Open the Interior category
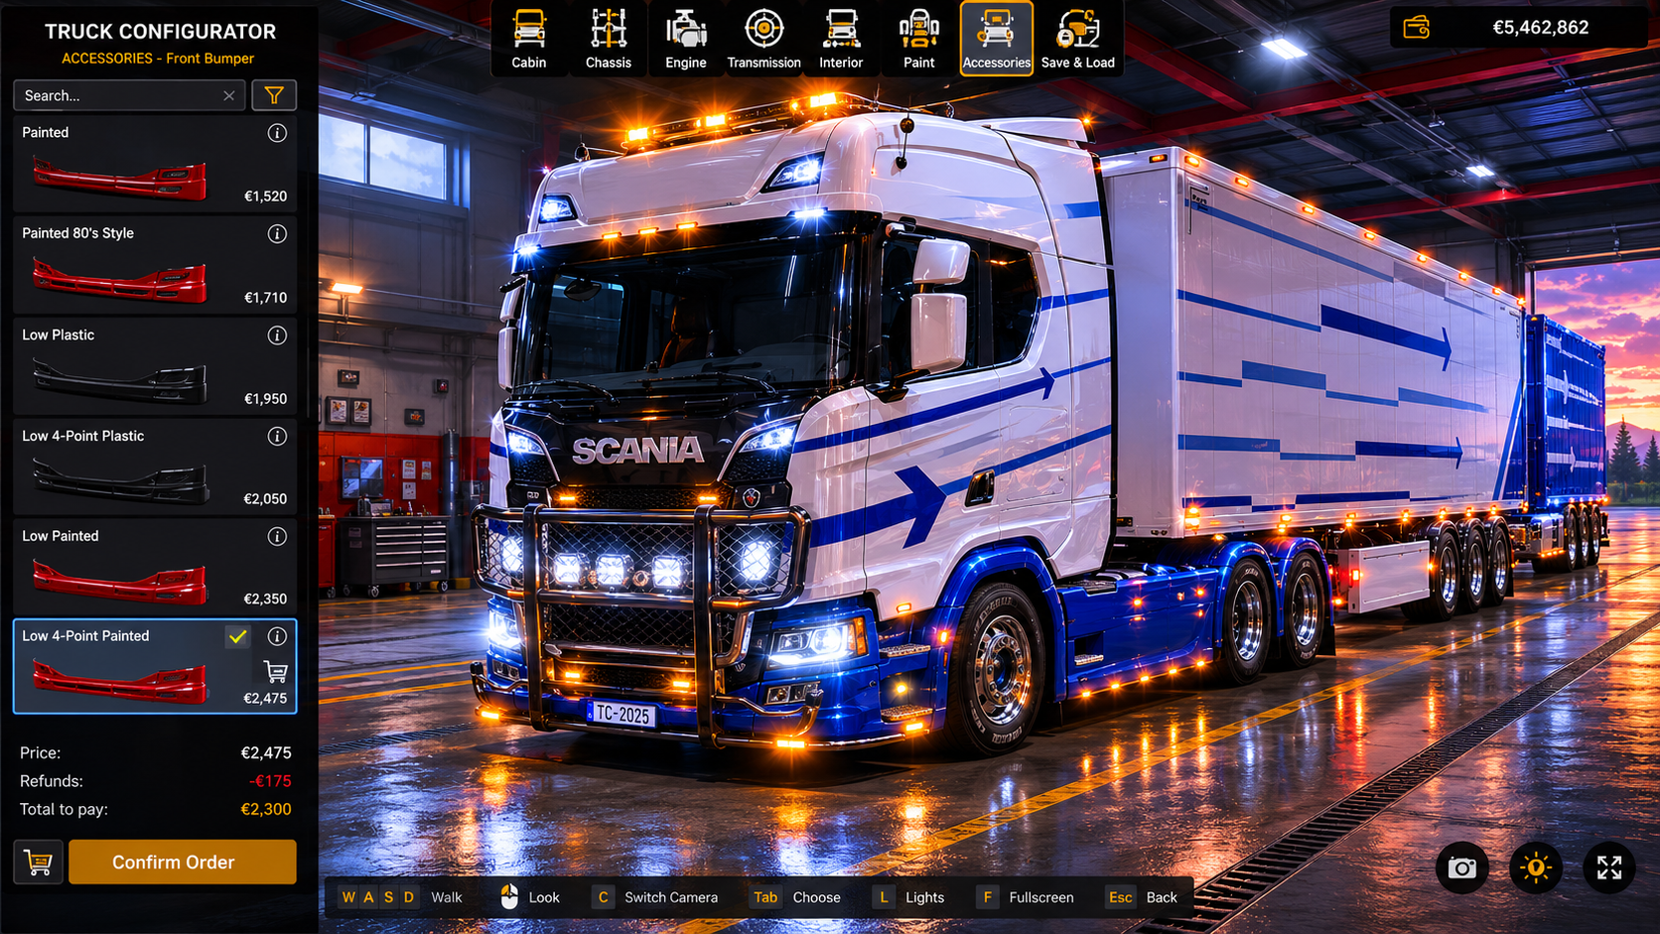1660x934 pixels. [x=841, y=39]
